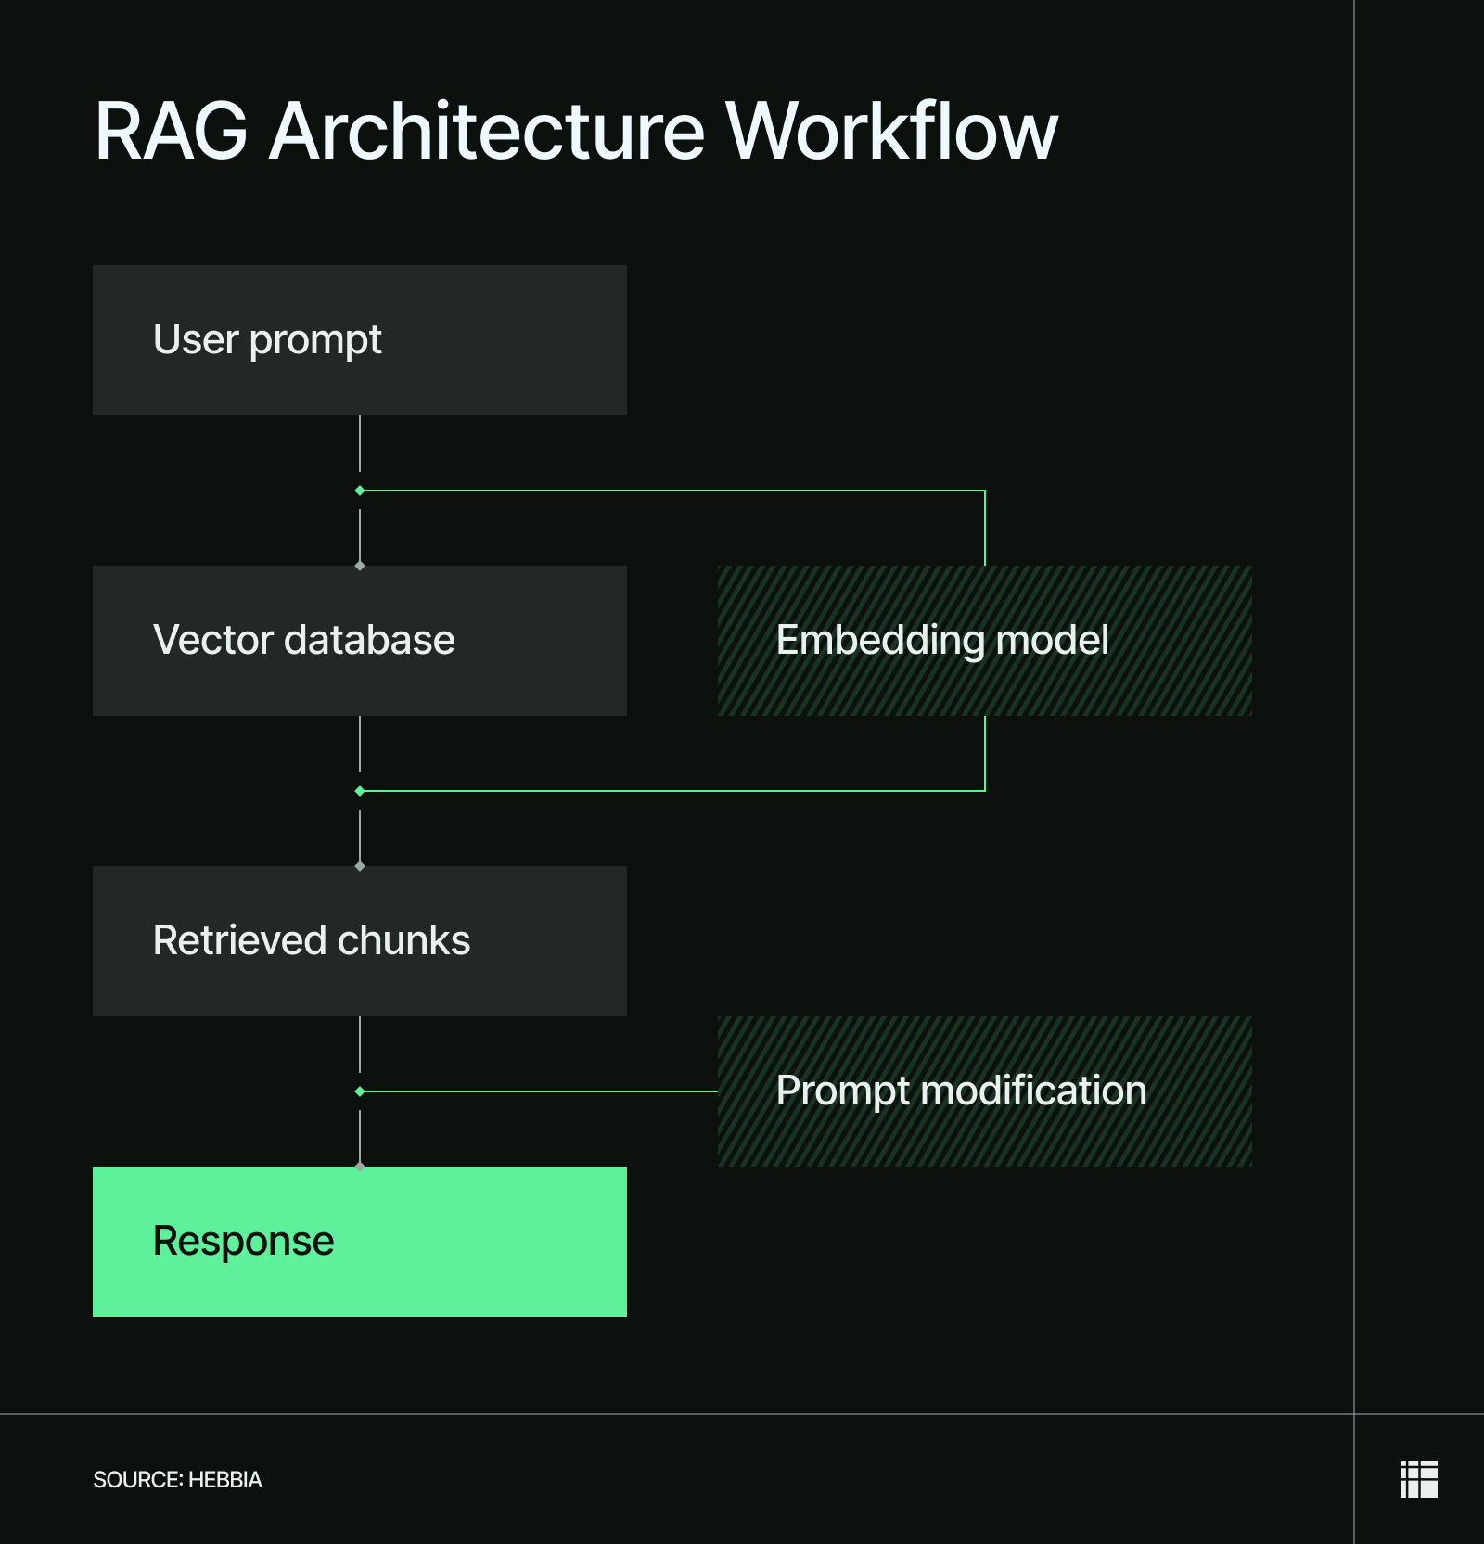Click the RAG Architecture Workflow title

pyautogui.click(x=576, y=131)
